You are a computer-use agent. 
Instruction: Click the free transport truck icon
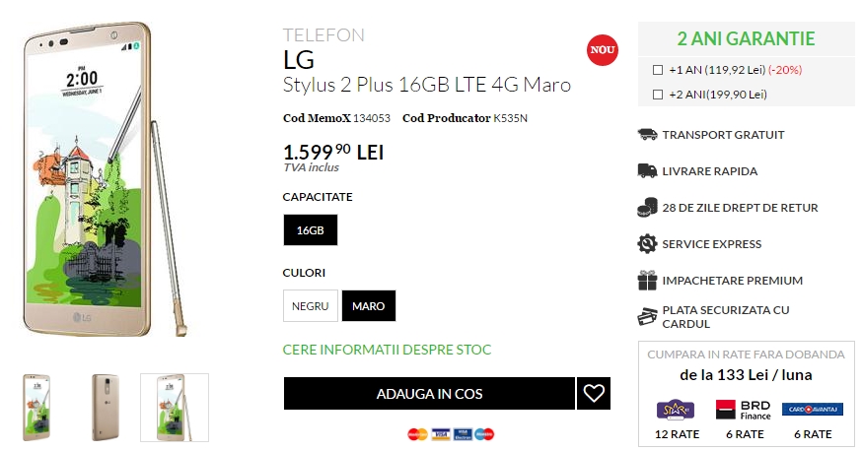pos(647,134)
